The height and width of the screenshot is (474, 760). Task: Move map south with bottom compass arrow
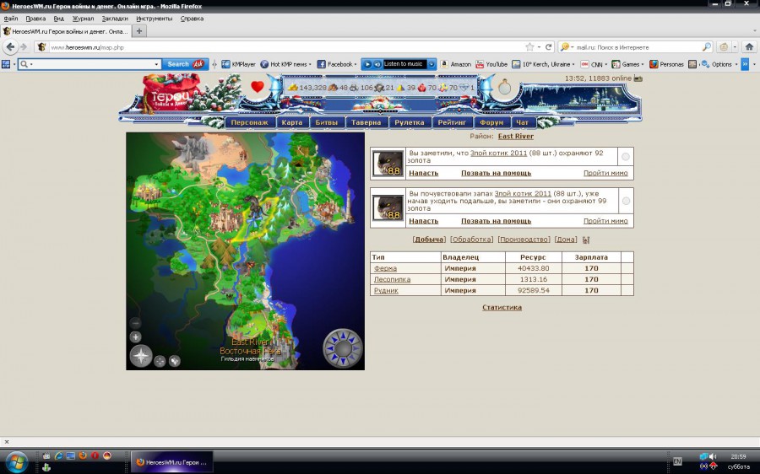point(343,362)
